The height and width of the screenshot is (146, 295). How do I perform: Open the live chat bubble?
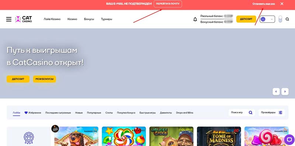[x=289, y=139]
